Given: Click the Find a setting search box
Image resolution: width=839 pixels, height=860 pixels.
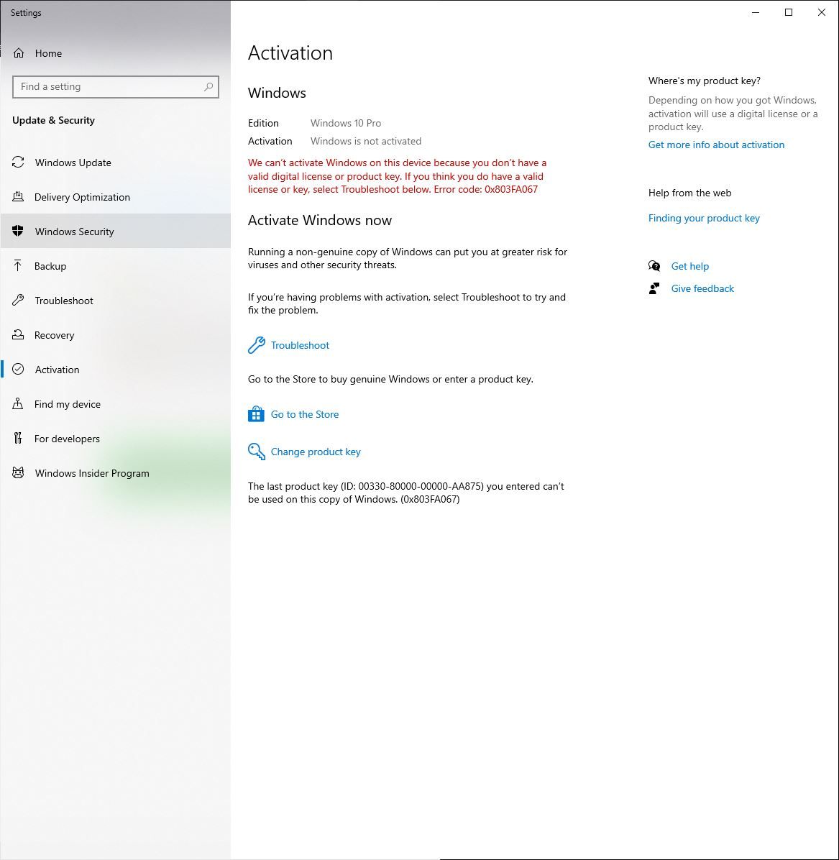Looking at the screenshot, I should 116,87.
